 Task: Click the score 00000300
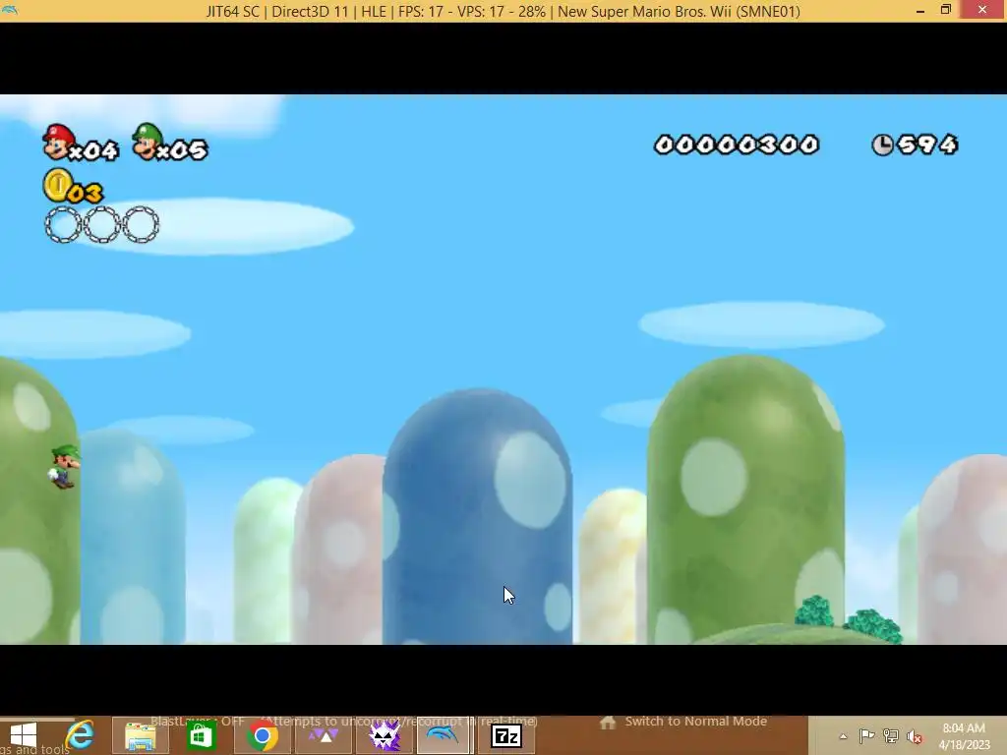click(x=736, y=145)
